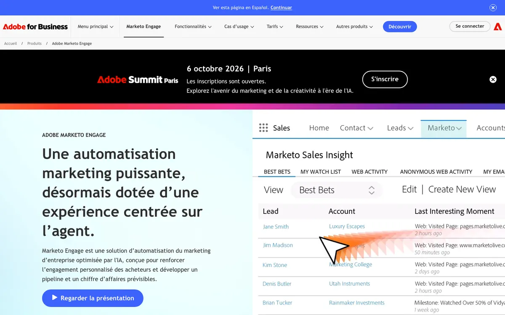
Task: Open the Utah Instruments account
Action: [x=349, y=284]
